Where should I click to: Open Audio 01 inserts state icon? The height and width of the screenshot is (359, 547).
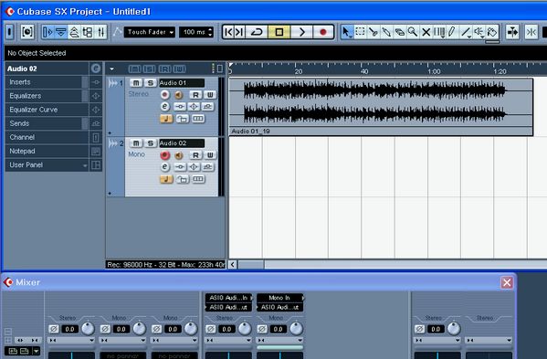click(x=180, y=107)
